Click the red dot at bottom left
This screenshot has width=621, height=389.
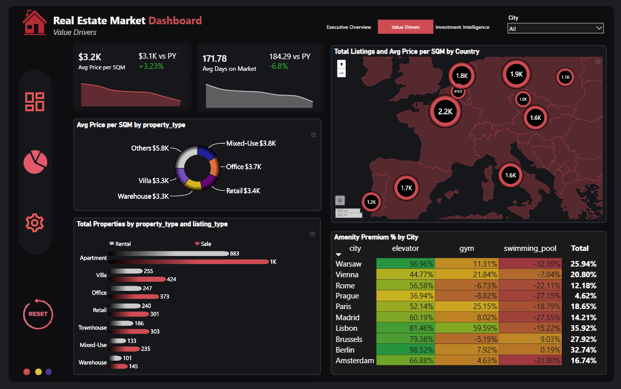click(x=27, y=372)
